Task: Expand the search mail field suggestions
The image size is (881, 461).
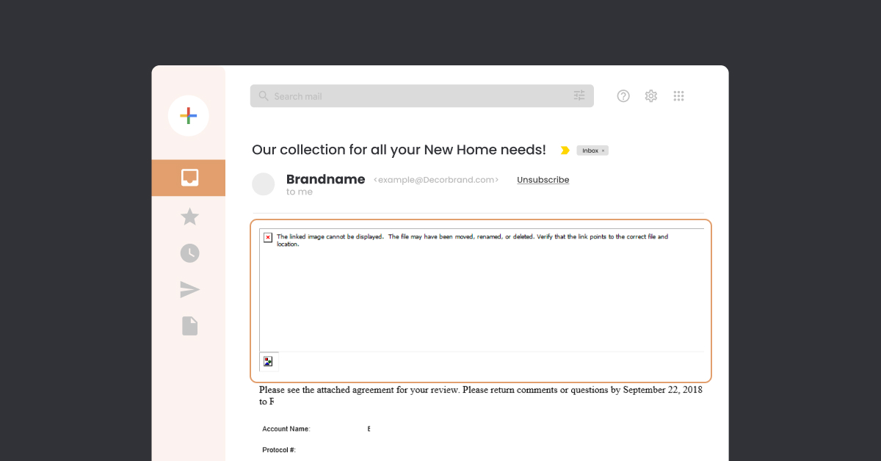Action: tap(422, 95)
